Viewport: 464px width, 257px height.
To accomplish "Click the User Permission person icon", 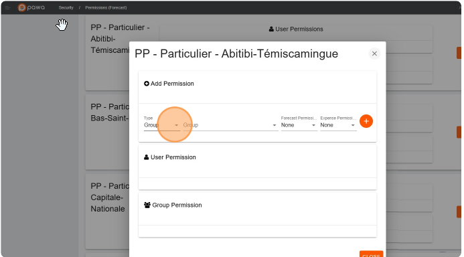I will click(x=146, y=157).
